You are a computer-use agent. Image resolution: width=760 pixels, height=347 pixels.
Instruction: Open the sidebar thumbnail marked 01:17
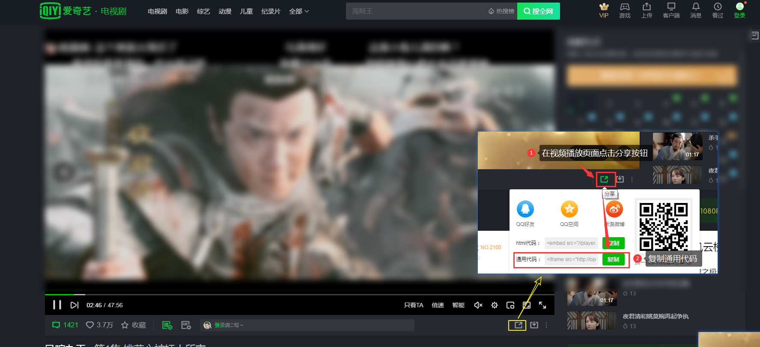(592, 292)
